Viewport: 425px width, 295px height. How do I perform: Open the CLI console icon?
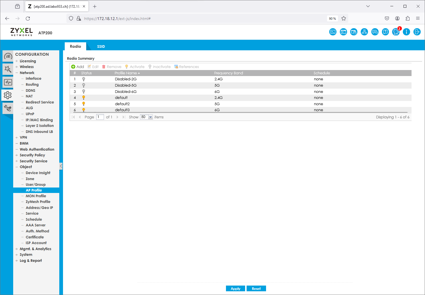point(333,32)
